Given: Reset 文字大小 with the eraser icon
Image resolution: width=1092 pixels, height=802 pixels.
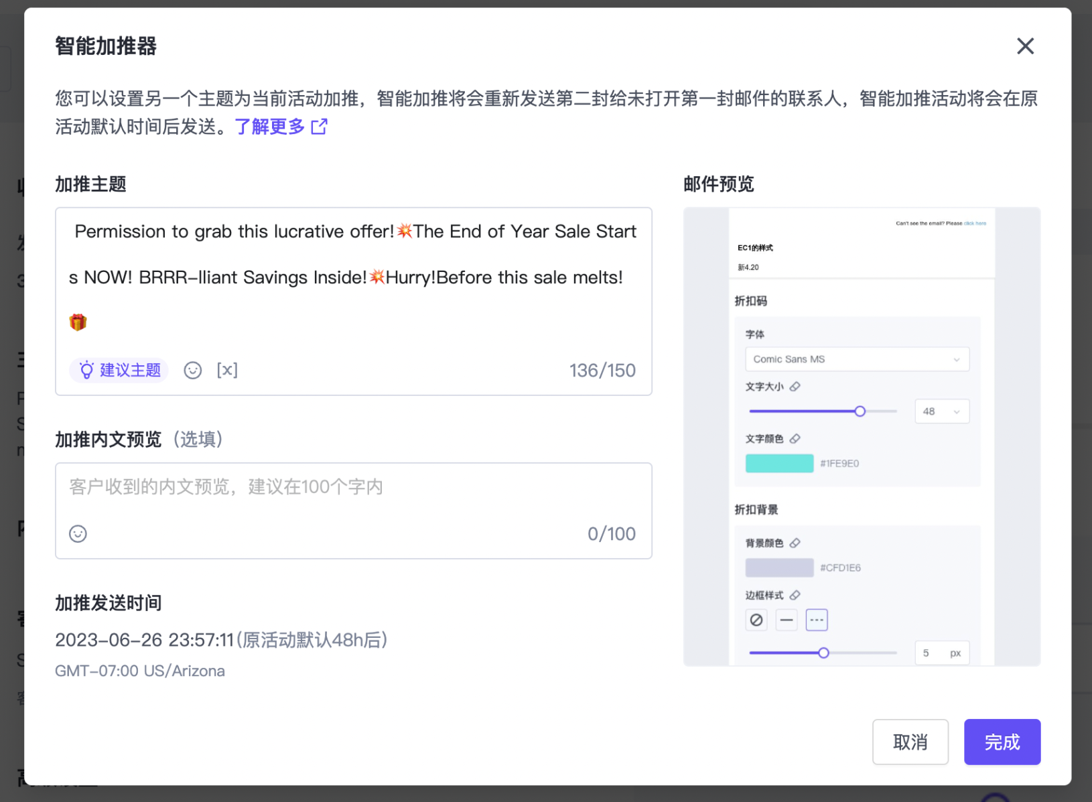Looking at the screenshot, I should (795, 387).
